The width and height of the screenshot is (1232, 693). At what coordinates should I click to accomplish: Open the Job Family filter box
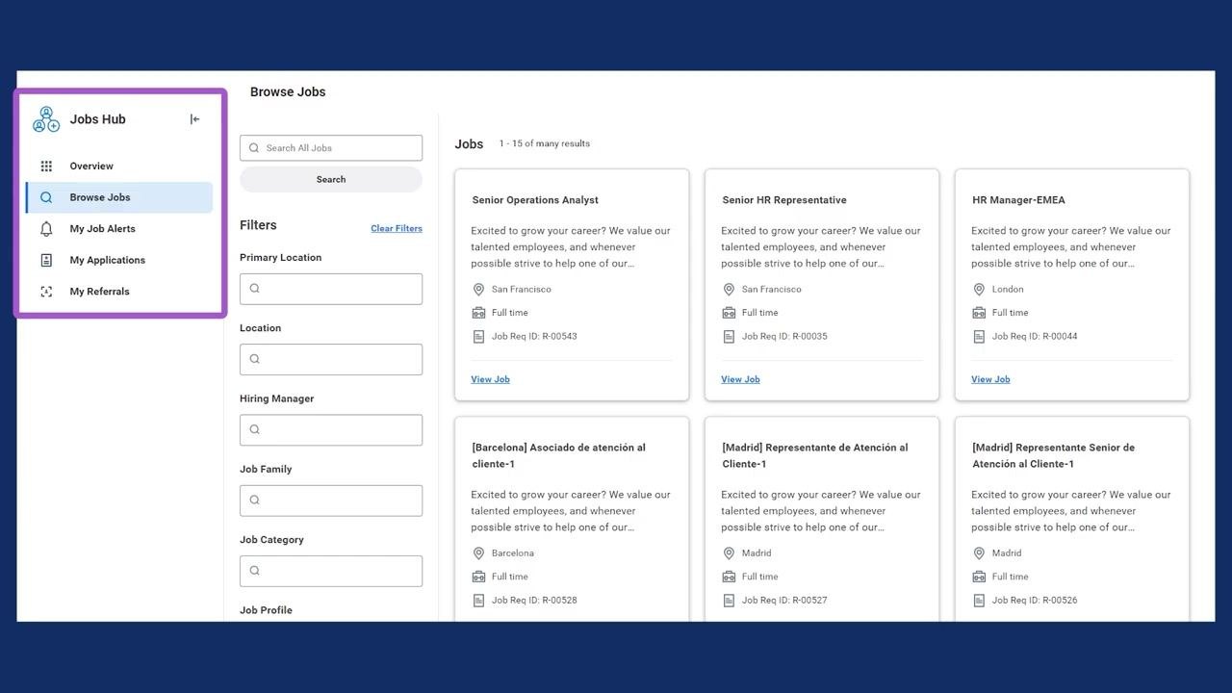(331, 500)
